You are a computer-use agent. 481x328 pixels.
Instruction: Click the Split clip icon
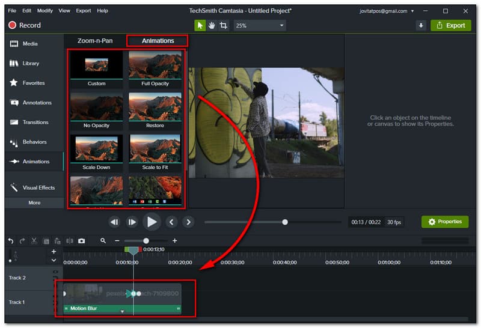point(69,241)
